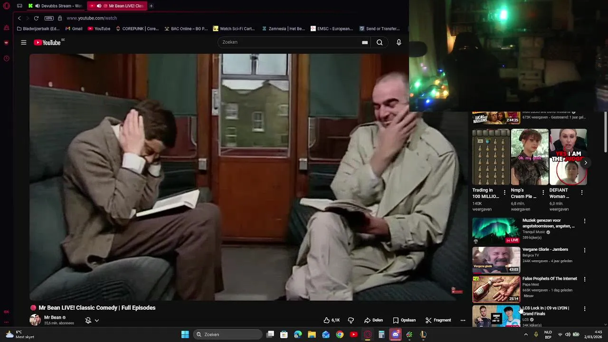Go back in browser history
608x342 pixels.
tap(19, 18)
